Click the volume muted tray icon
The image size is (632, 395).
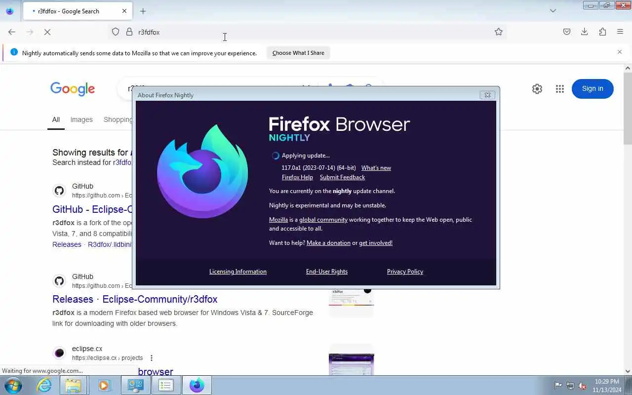coord(582,386)
